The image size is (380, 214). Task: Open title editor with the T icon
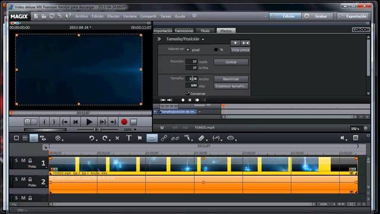129,138
